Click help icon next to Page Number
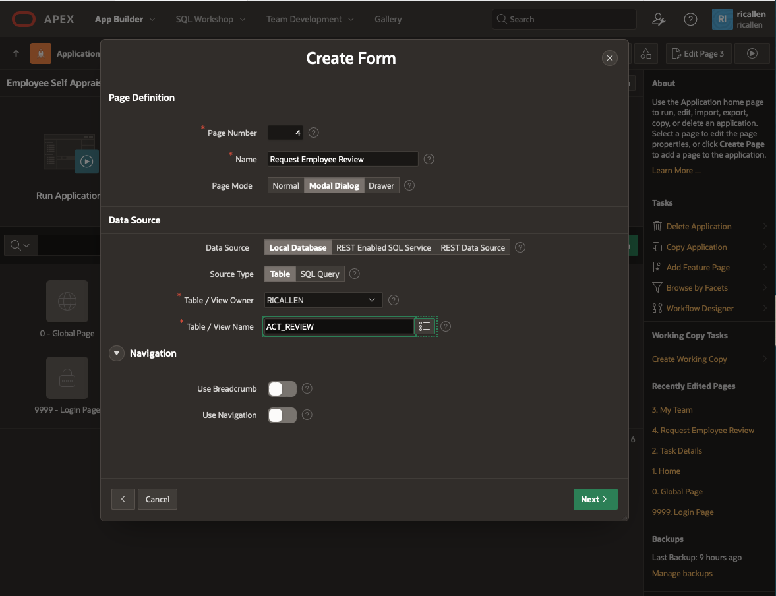776x596 pixels. coord(314,133)
